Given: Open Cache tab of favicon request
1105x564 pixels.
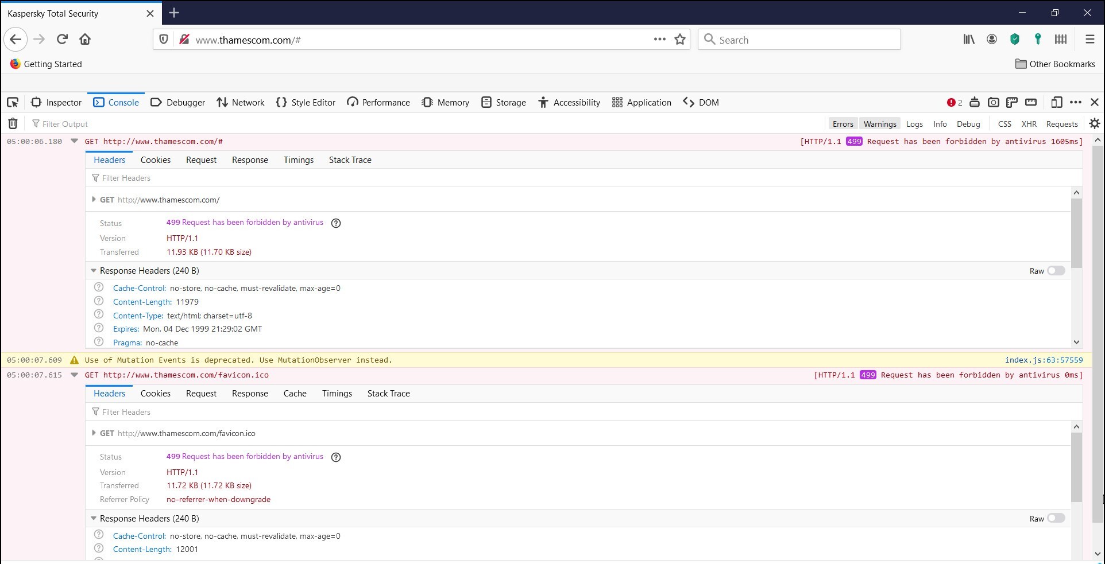Looking at the screenshot, I should click(295, 394).
